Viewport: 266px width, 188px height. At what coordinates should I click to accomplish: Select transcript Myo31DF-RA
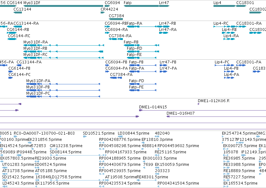coord(64,45)
